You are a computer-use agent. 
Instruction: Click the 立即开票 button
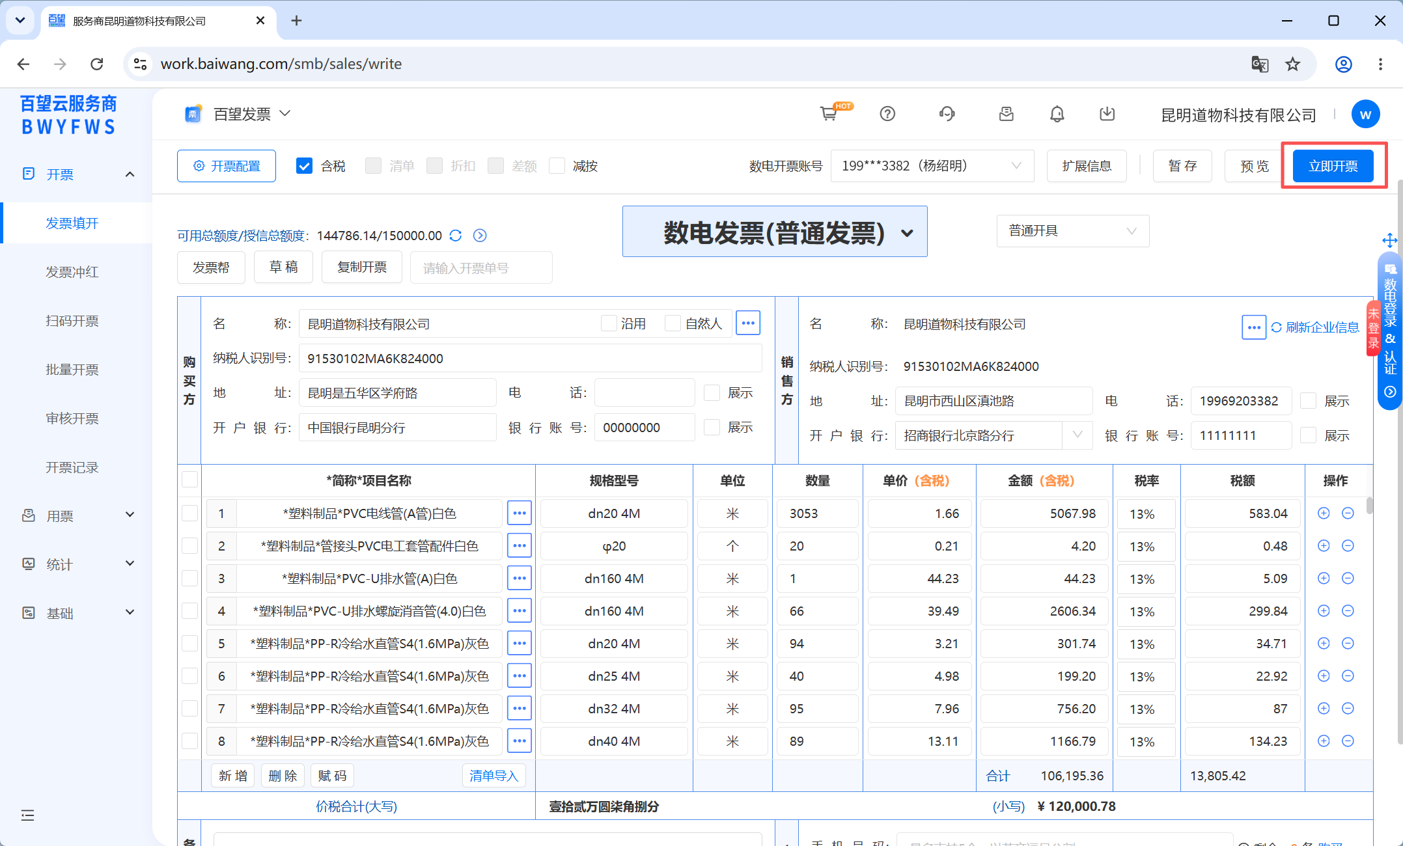click(1333, 166)
